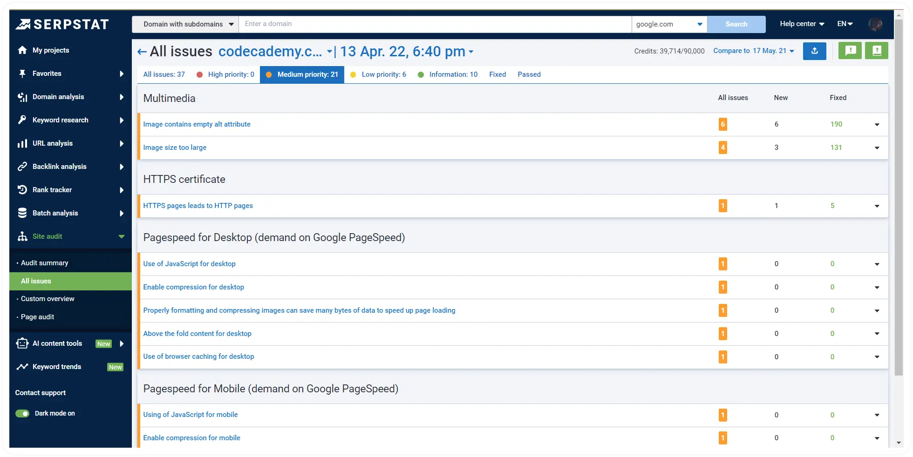Click the 6 badge for empty alt attribute
The image size is (913, 457).
click(x=723, y=124)
